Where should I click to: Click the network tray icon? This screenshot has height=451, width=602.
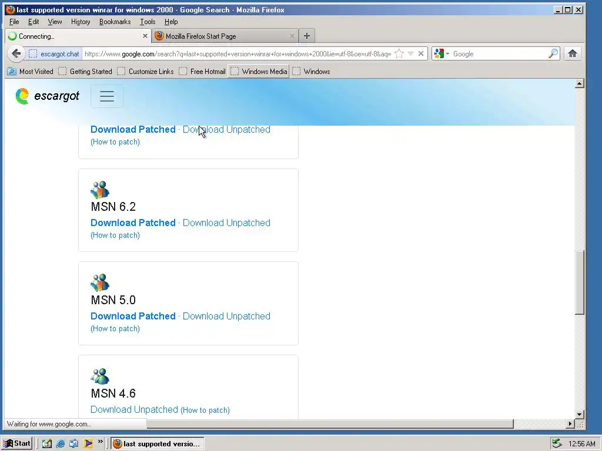(x=557, y=444)
